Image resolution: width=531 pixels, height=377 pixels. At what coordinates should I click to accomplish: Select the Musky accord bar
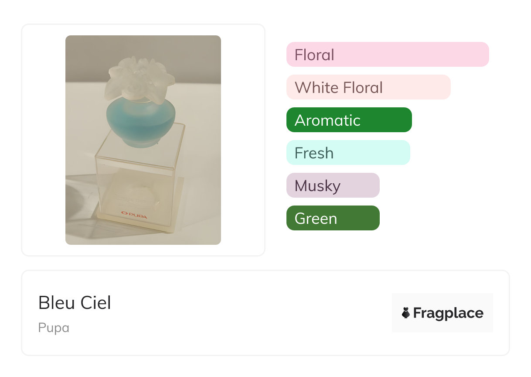tap(333, 185)
